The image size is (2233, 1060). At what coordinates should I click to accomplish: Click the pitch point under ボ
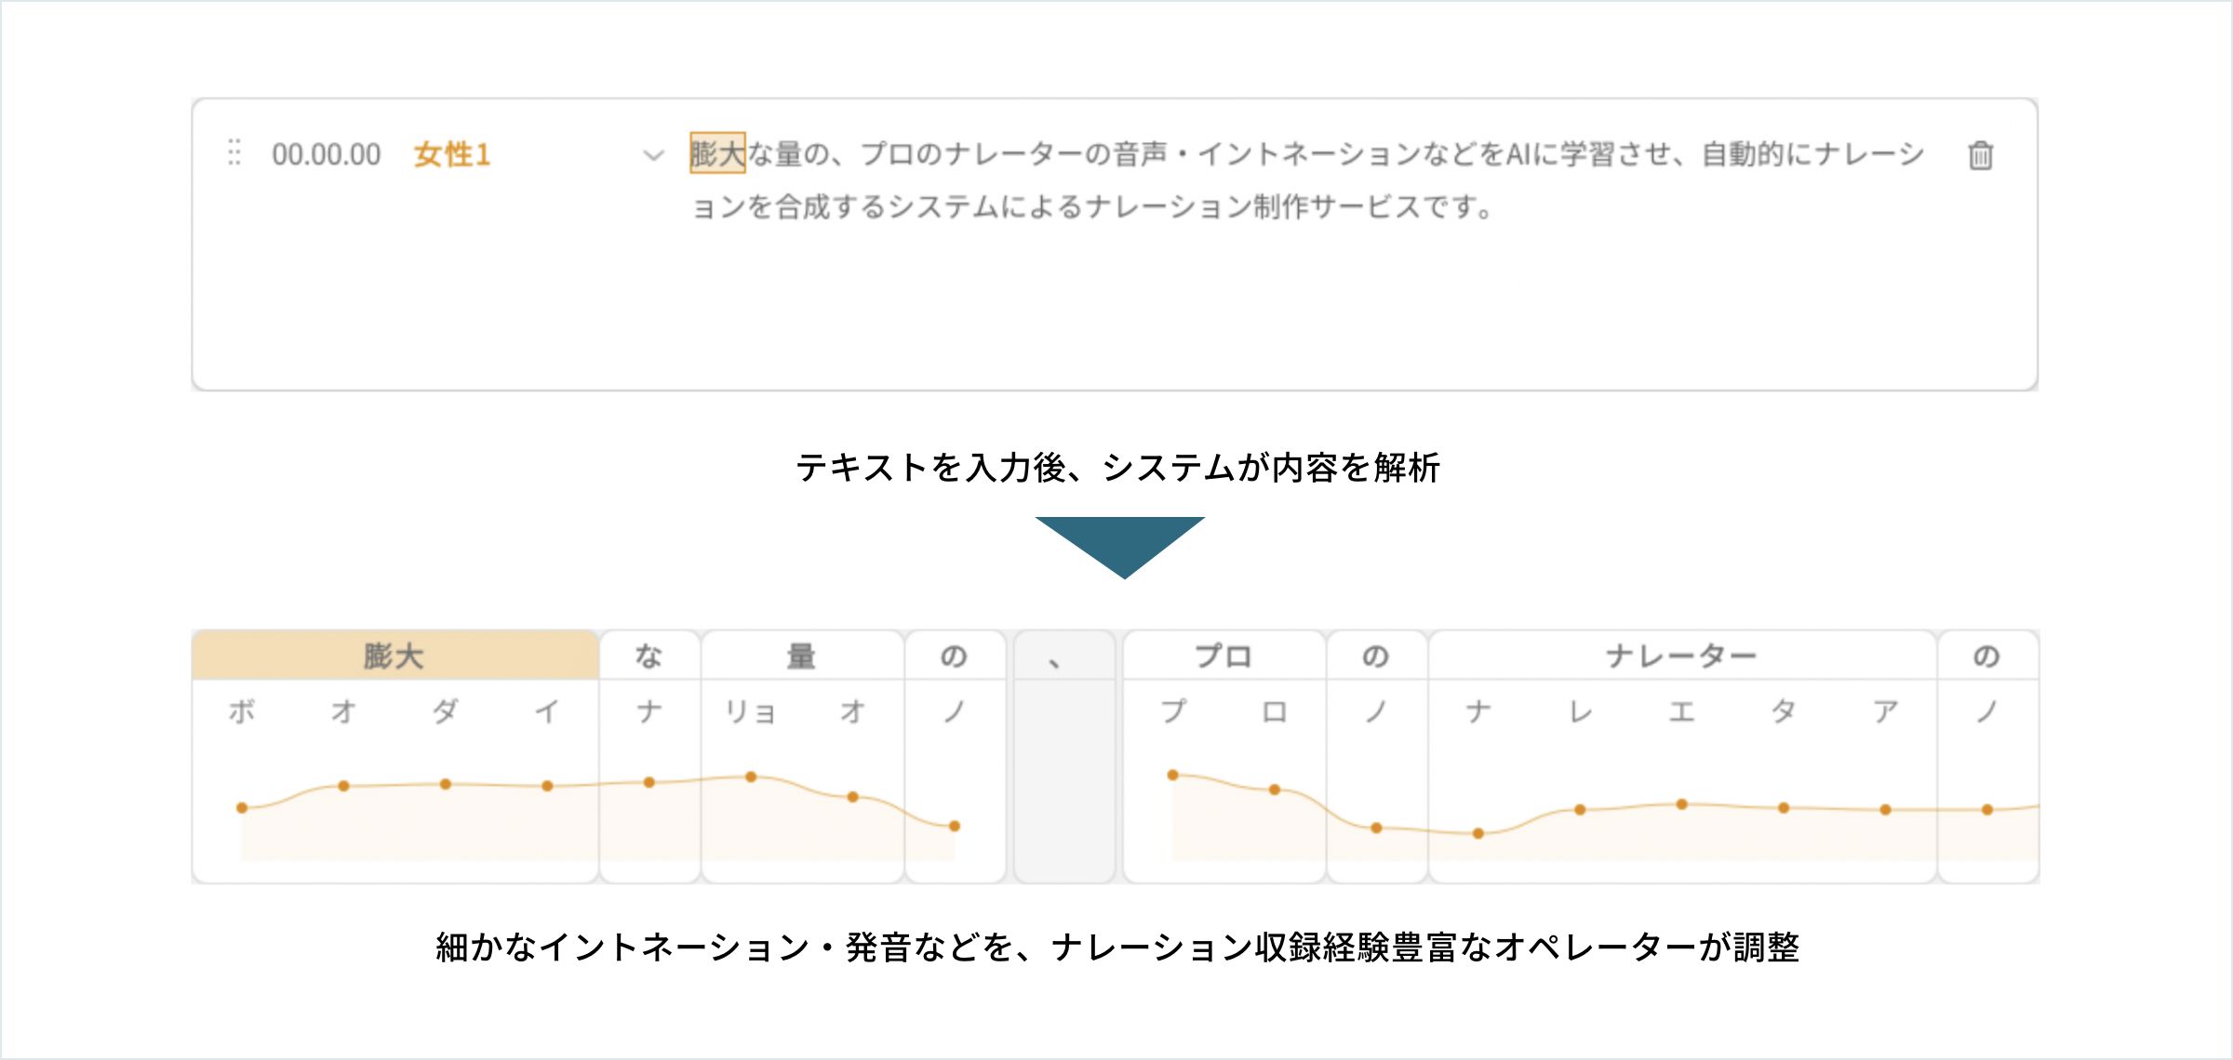pyautogui.click(x=242, y=808)
